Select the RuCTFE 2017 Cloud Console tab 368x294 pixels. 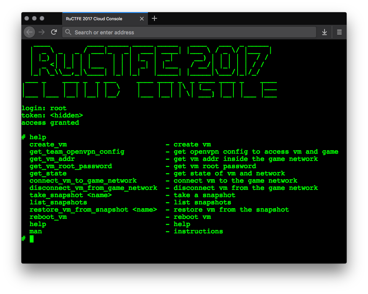click(x=105, y=19)
